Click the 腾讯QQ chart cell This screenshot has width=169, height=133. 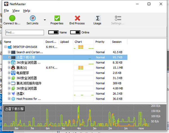(x=84, y=68)
